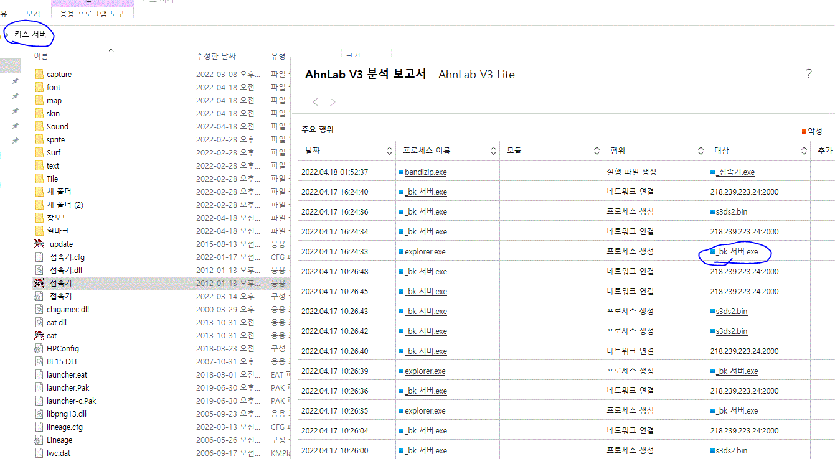Click the lwc.dat file icon

(39, 453)
